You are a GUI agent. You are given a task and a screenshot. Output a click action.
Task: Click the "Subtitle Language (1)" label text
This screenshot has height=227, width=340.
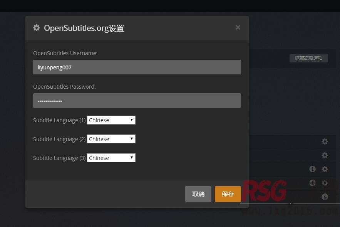[59, 120]
